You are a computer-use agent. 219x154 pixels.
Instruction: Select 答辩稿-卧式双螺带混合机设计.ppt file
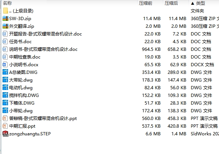43,119
